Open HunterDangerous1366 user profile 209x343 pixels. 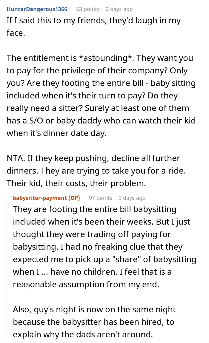point(37,9)
